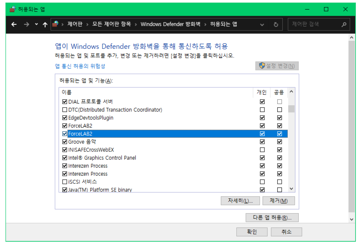Select Intel® Graphics Control Panel row

click(173, 158)
